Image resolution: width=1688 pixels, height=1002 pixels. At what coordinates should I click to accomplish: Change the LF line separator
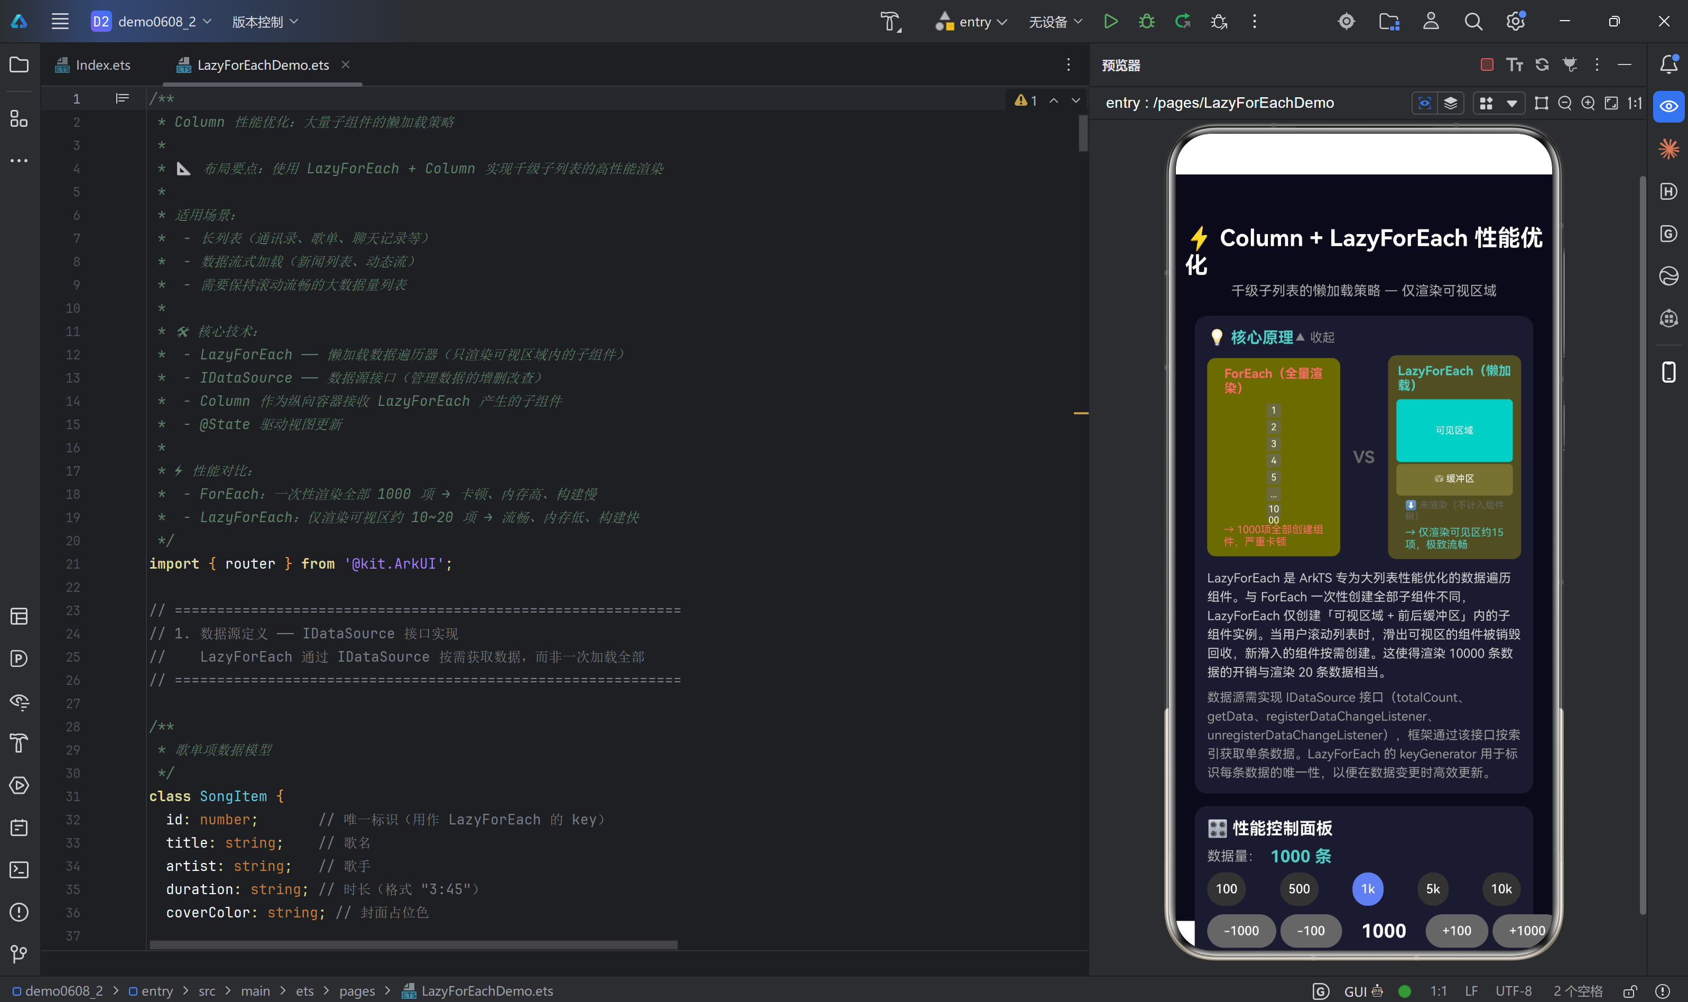click(1471, 990)
